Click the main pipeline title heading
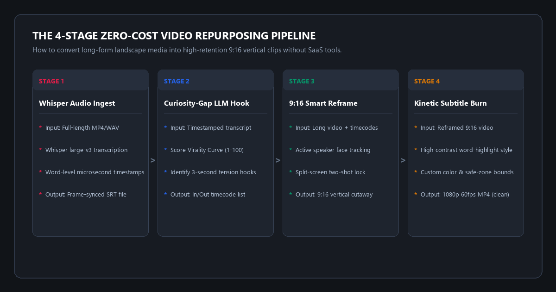 point(174,36)
